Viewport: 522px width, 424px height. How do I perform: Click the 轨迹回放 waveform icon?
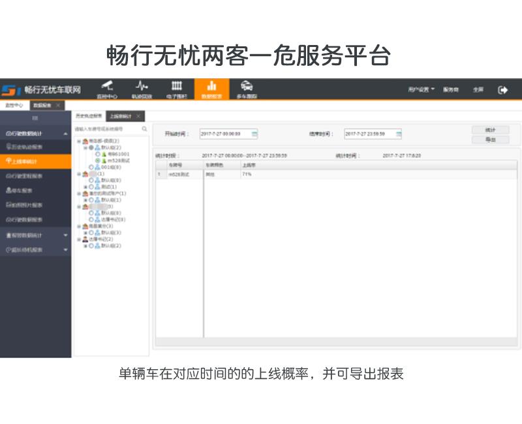pos(142,87)
